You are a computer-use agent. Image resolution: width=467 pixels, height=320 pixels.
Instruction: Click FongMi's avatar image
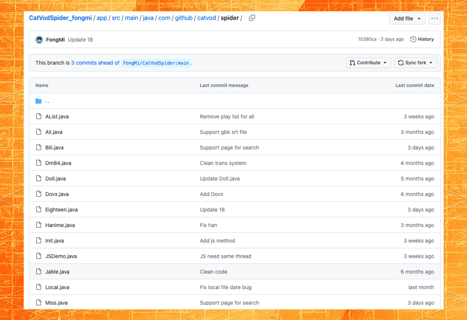coord(39,40)
